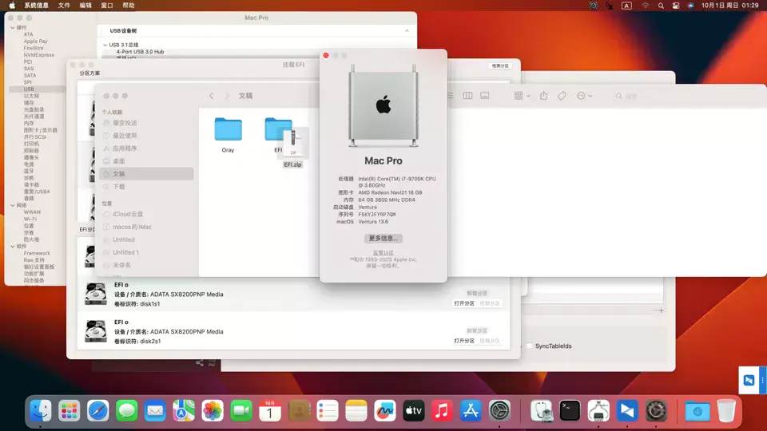
Task: Open Finder group-by dropdown
Action: pos(522,96)
